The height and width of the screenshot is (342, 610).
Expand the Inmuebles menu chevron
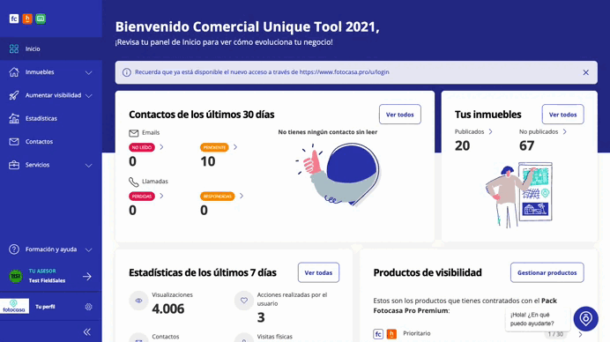[x=89, y=73]
